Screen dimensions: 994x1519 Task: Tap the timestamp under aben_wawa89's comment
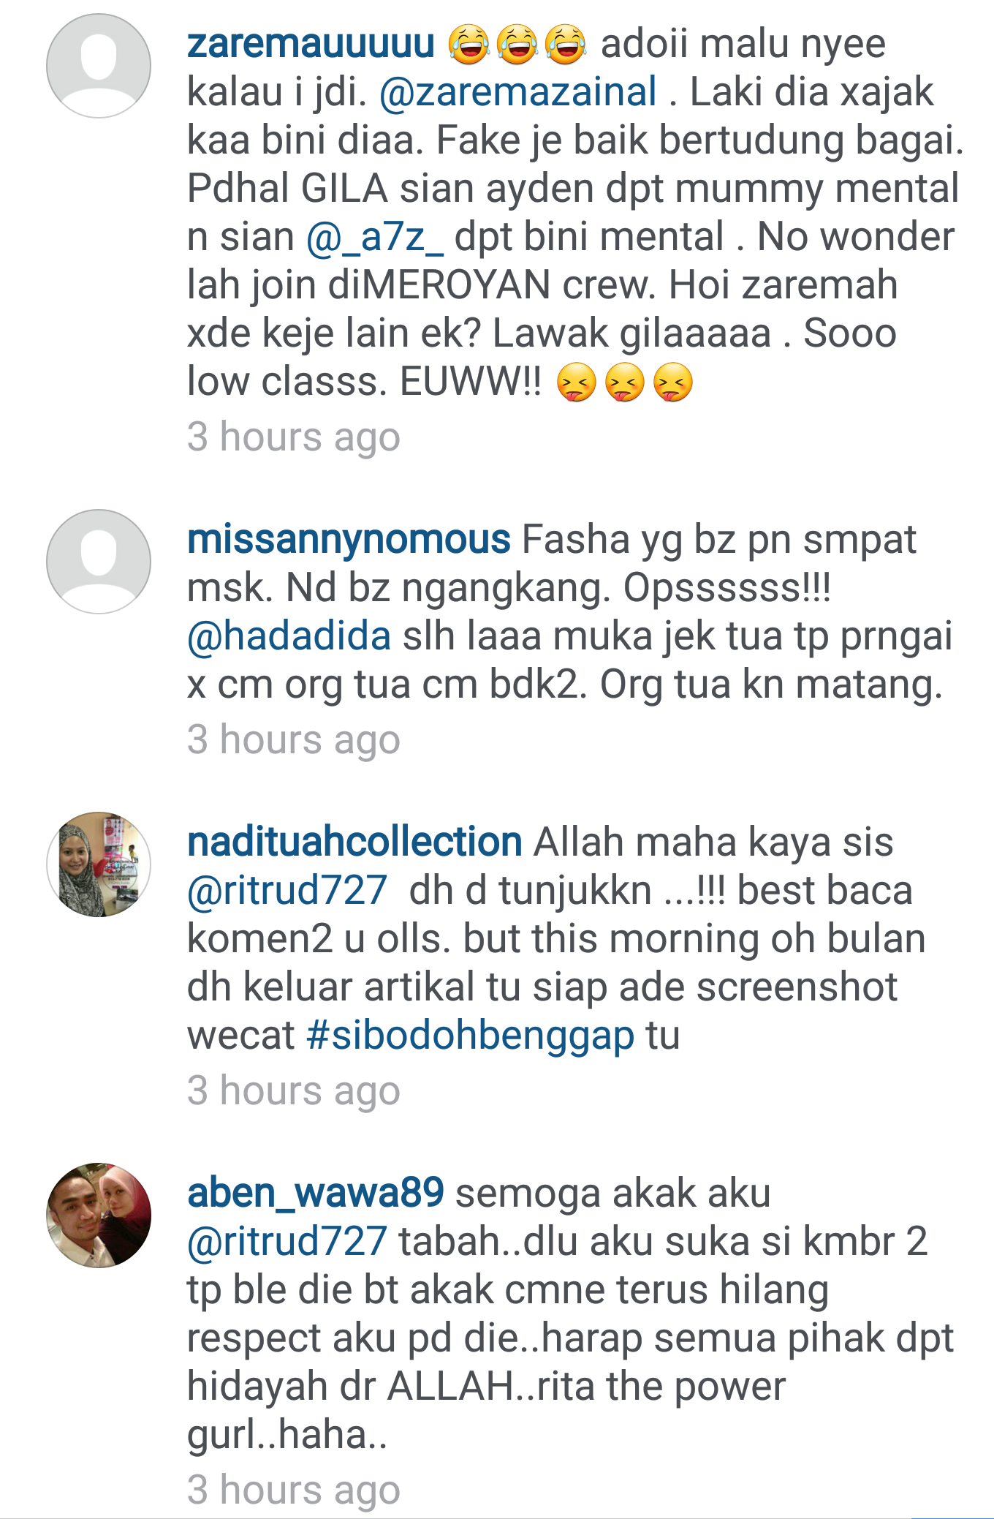tap(294, 1490)
